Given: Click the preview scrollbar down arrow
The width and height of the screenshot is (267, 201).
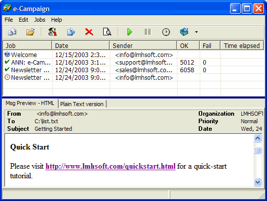Looking at the screenshot, I should tap(257, 182).
